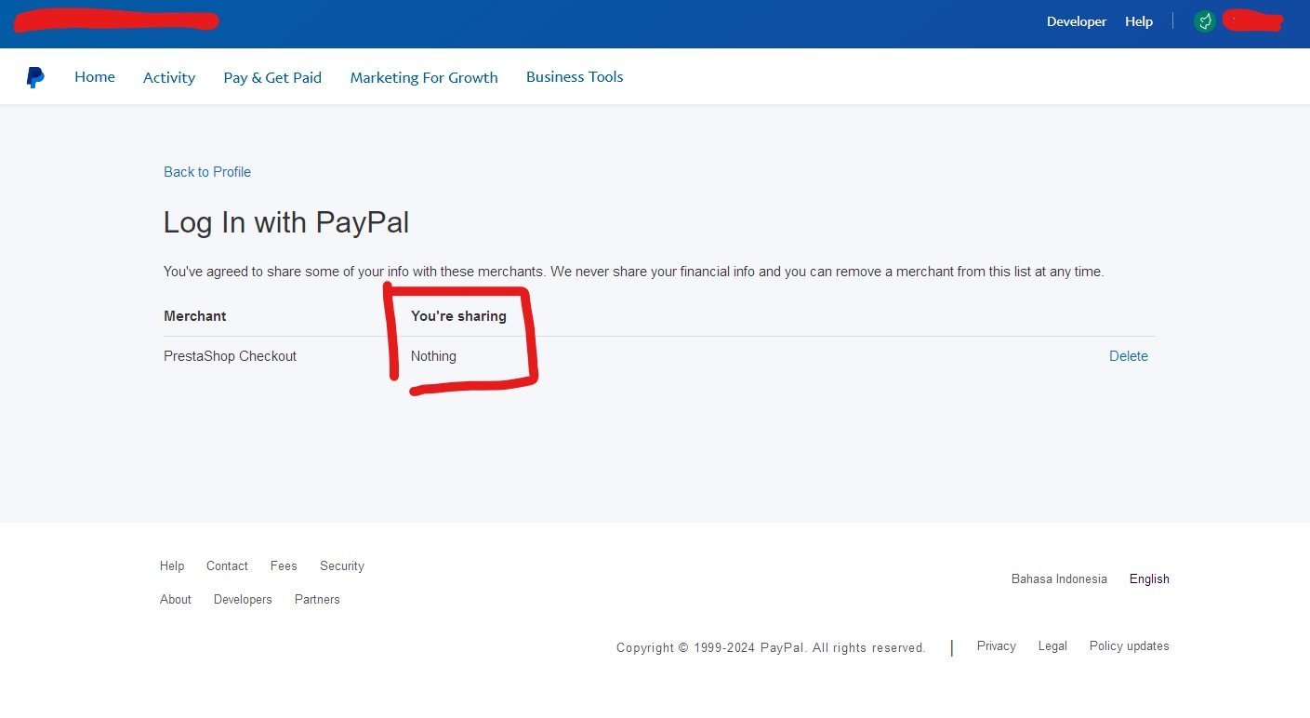Viewport: 1310px width, 718px height.
Task: Click the 'Nothing' sharing value
Action: 433,356
